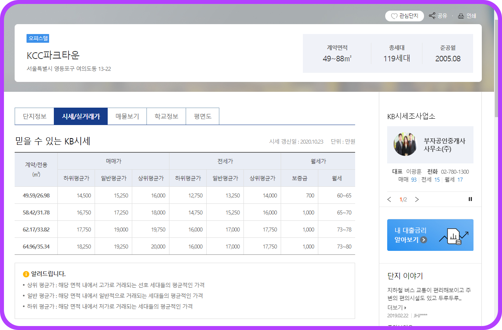Click the 1/2 page indicator
The image size is (502, 330).
[x=403, y=199]
